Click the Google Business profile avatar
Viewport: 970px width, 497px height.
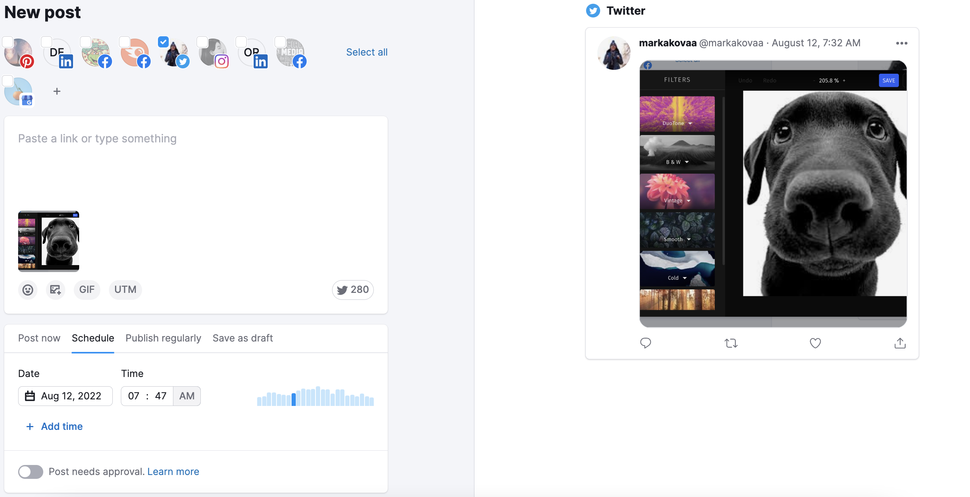click(x=19, y=92)
